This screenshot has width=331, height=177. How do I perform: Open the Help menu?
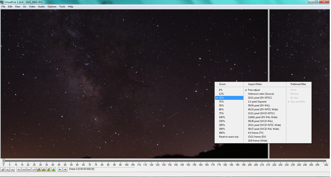pos(71,7)
